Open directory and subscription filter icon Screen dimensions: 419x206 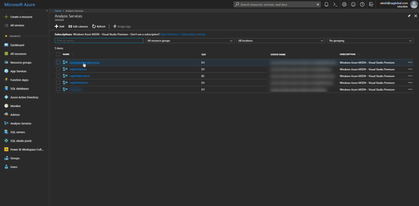pyautogui.click(x=371, y=5)
